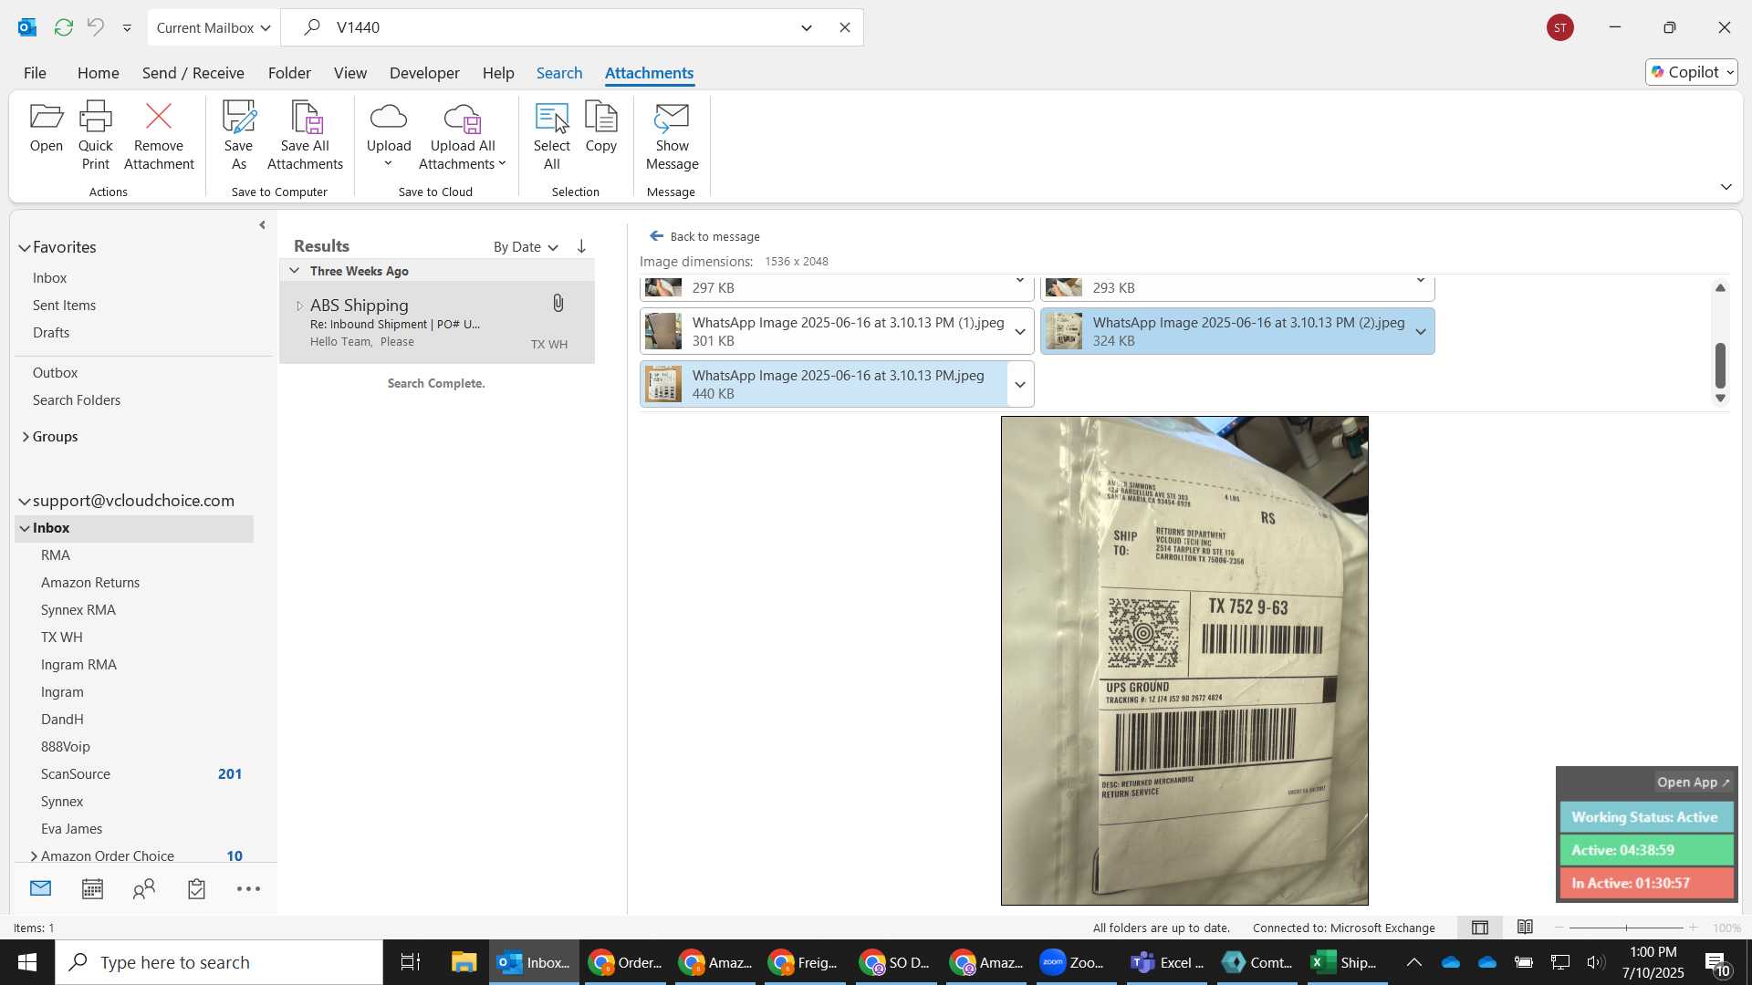Switch to the View tab
This screenshot has width=1752, height=985.
tap(350, 73)
